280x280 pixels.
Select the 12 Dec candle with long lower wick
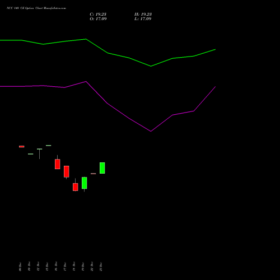click(x=40, y=153)
